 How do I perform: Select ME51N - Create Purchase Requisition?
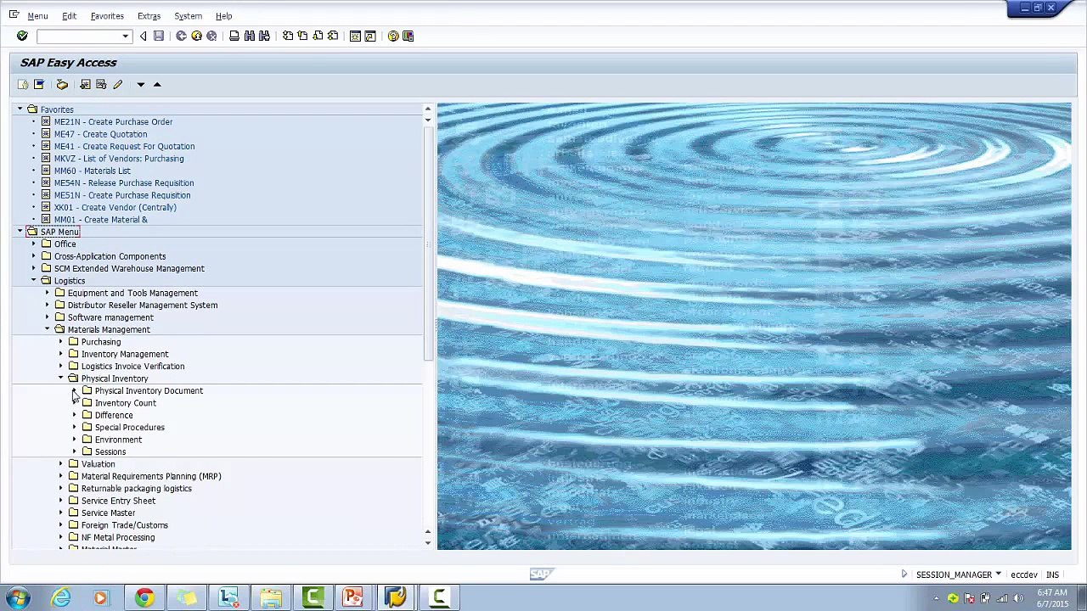point(121,195)
